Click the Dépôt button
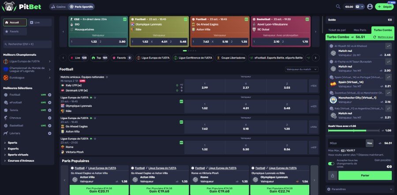 coord(385,7)
